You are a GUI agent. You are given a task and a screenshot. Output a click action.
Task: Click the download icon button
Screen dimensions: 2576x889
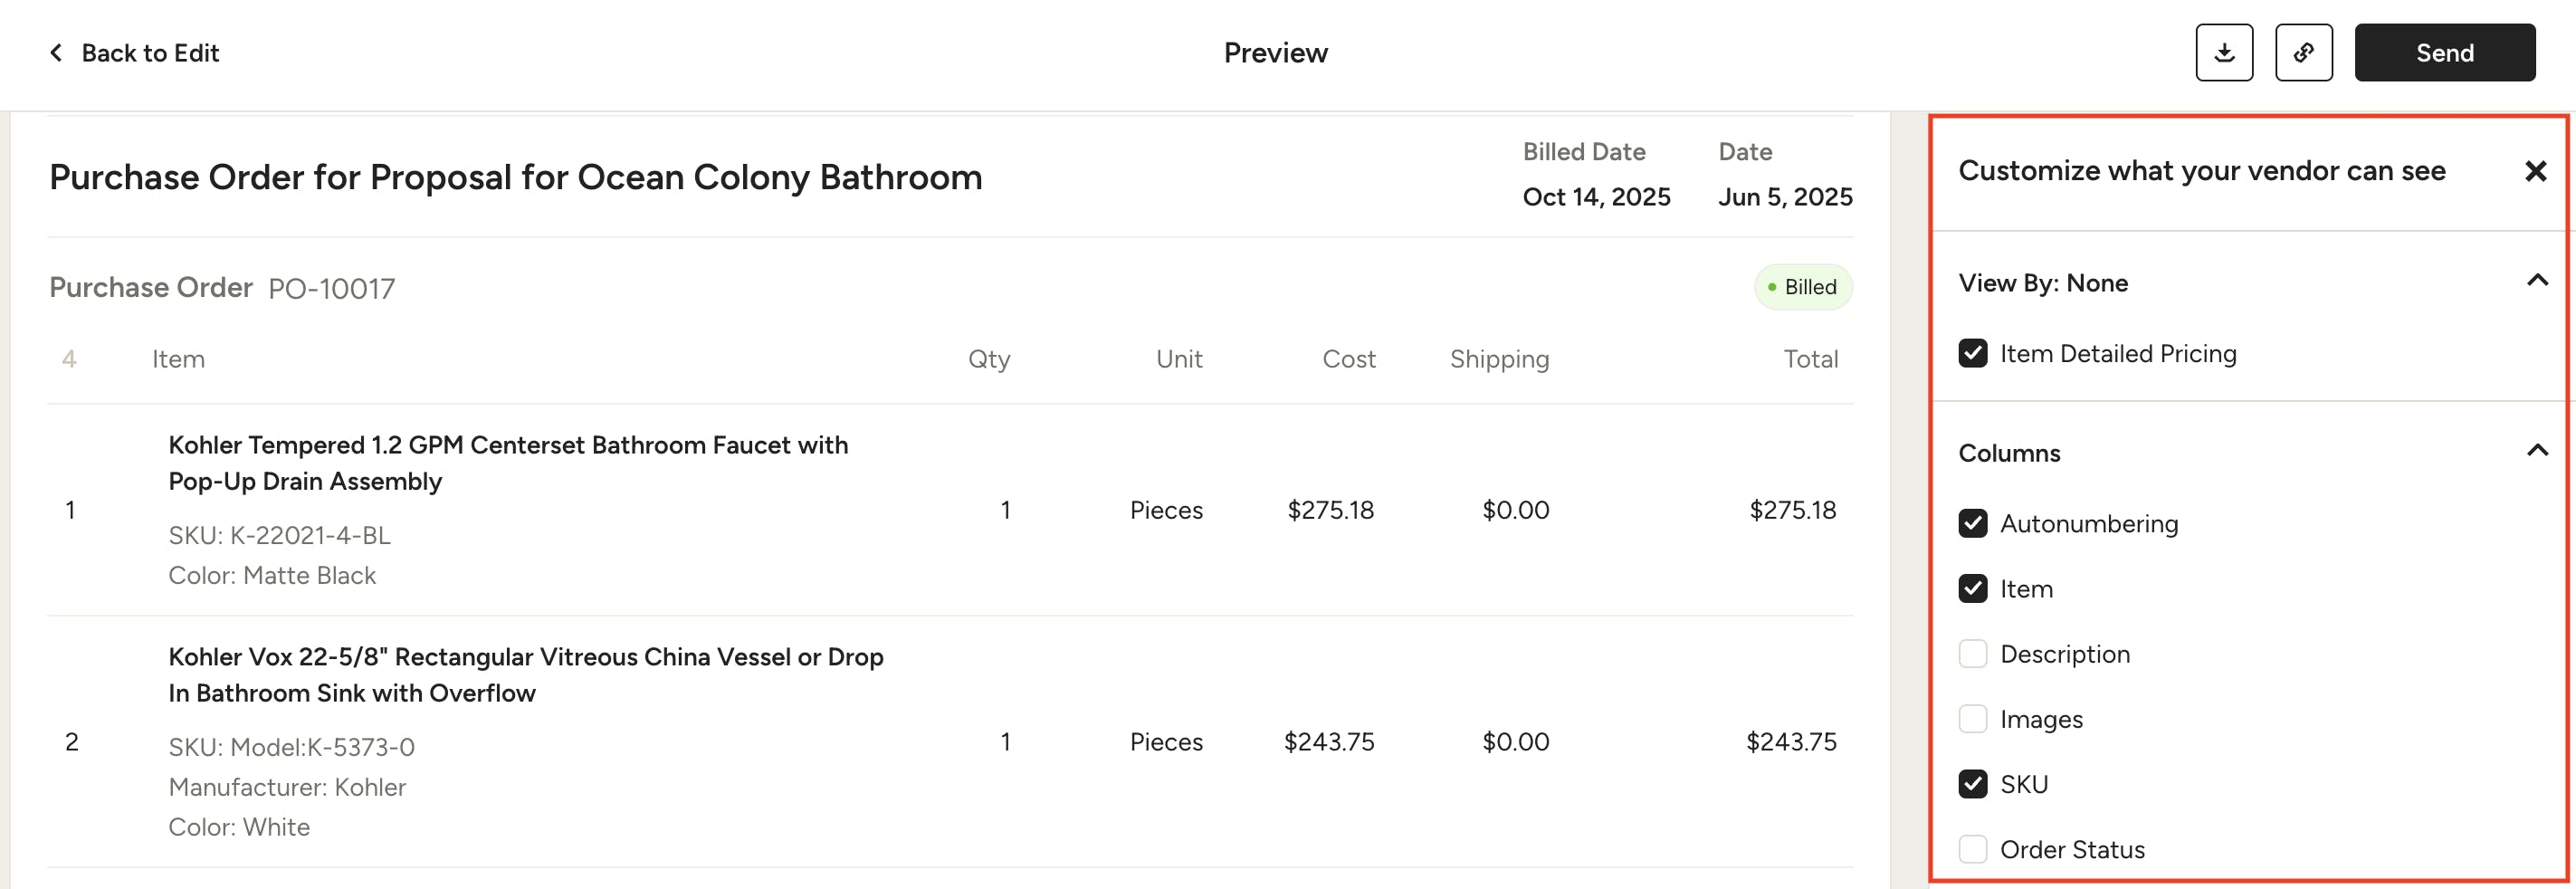point(2223,53)
